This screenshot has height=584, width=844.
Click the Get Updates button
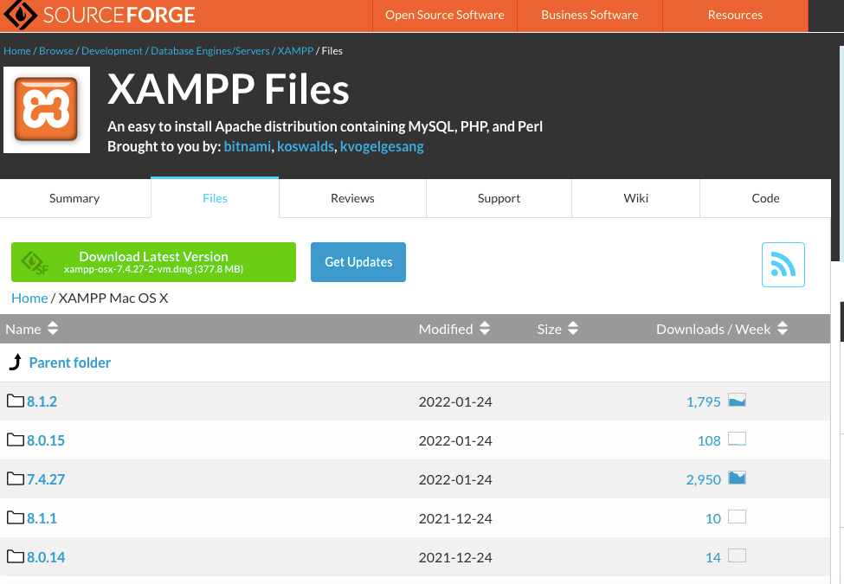[x=358, y=261]
